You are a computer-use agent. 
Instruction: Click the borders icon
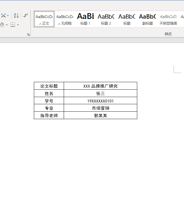(13, 25)
